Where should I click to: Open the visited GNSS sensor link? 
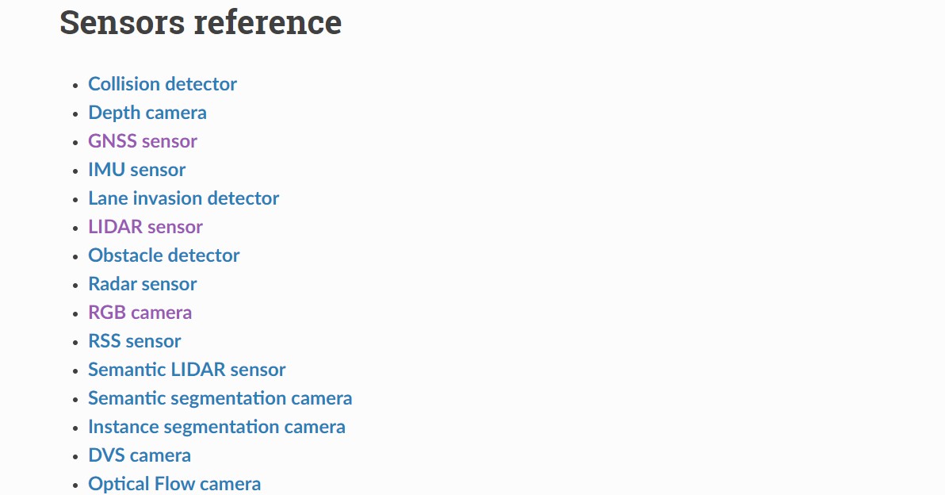click(143, 141)
